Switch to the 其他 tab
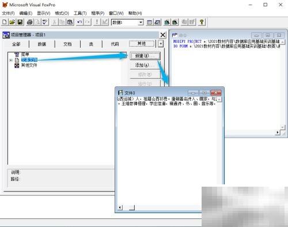Screen dimensions: 288x227 [142, 44]
